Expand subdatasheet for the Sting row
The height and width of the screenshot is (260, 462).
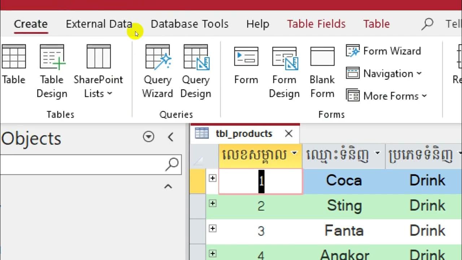213,203
